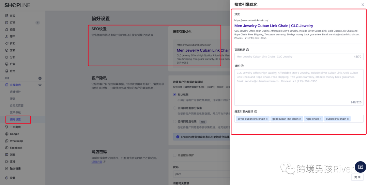Click eye icon to view online store
Screen dimensions: 368x185
click(40, 85)
